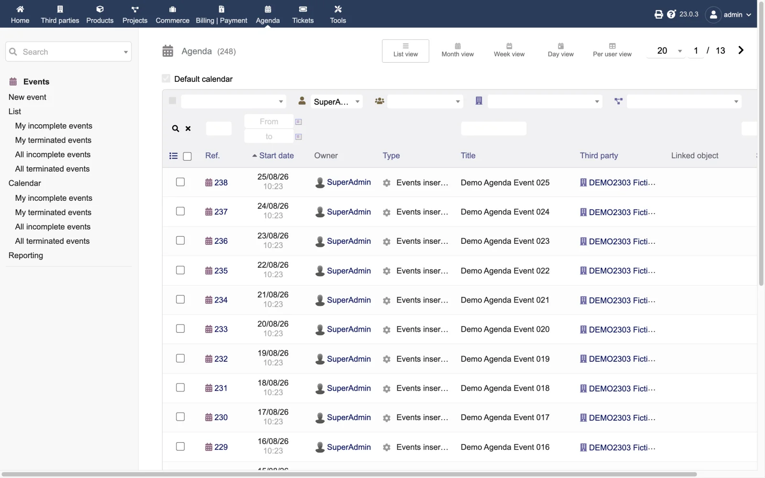Screen dimensions: 765x478
Task: Switch to Week view
Action: 509,51
